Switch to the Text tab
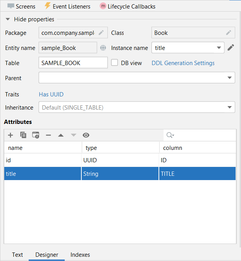The height and width of the screenshot is (261, 241). click(17, 255)
